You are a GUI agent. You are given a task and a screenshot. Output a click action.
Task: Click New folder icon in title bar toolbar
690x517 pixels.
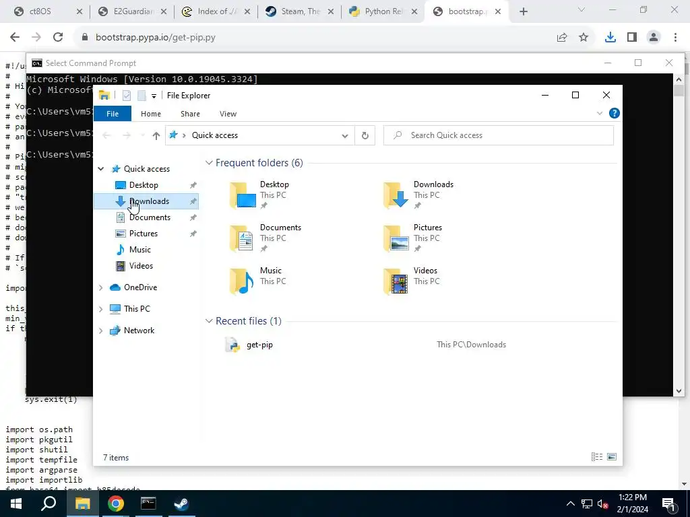coord(142,96)
